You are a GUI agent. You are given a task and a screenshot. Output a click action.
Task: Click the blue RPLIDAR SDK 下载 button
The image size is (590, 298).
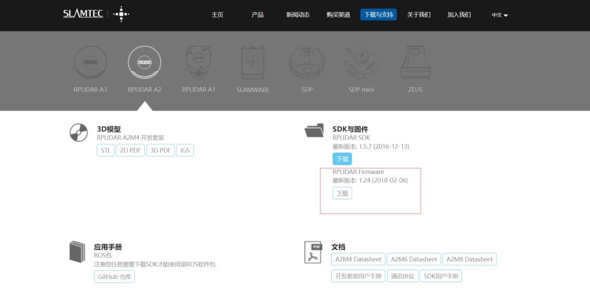click(x=342, y=159)
